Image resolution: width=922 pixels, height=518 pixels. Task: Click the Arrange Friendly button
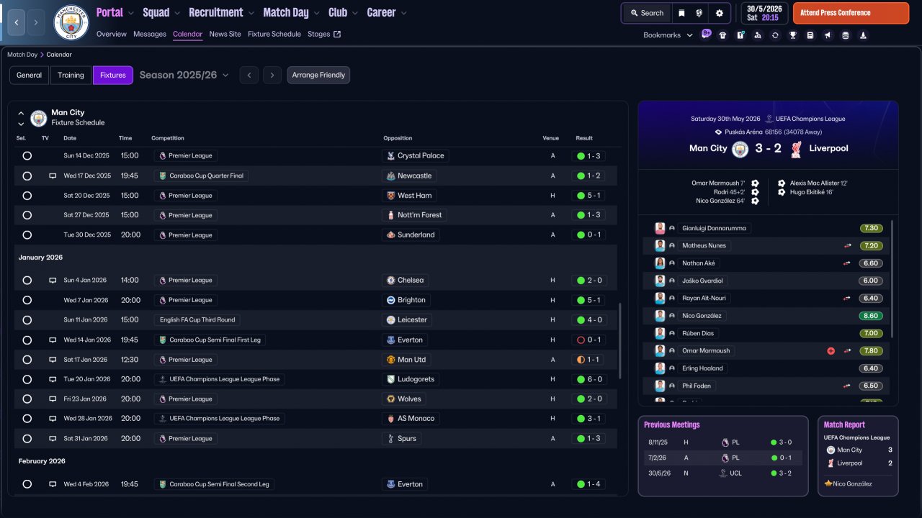pyautogui.click(x=318, y=75)
